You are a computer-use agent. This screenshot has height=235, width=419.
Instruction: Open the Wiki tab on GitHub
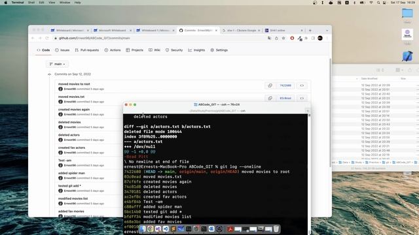point(155,50)
